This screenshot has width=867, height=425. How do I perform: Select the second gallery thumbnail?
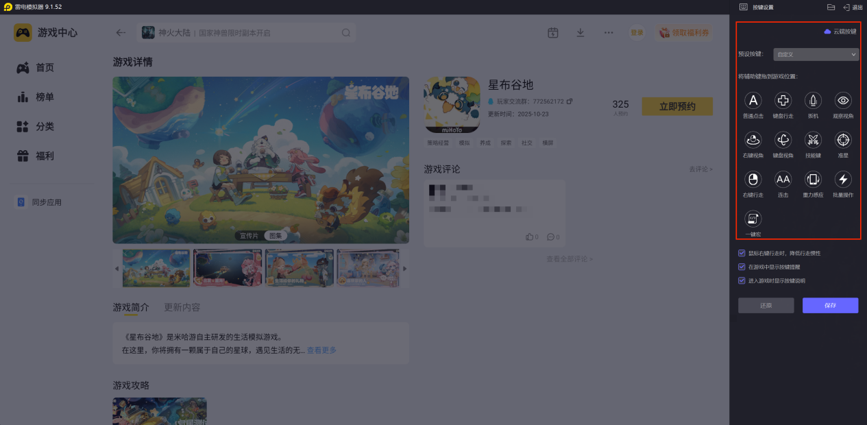tap(228, 267)
